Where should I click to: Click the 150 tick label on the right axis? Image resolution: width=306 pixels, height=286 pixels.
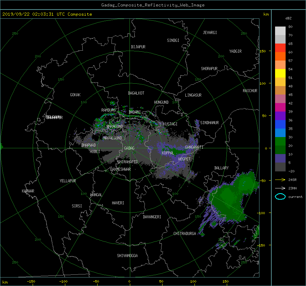pyautogui.click(x=263, y=51)
